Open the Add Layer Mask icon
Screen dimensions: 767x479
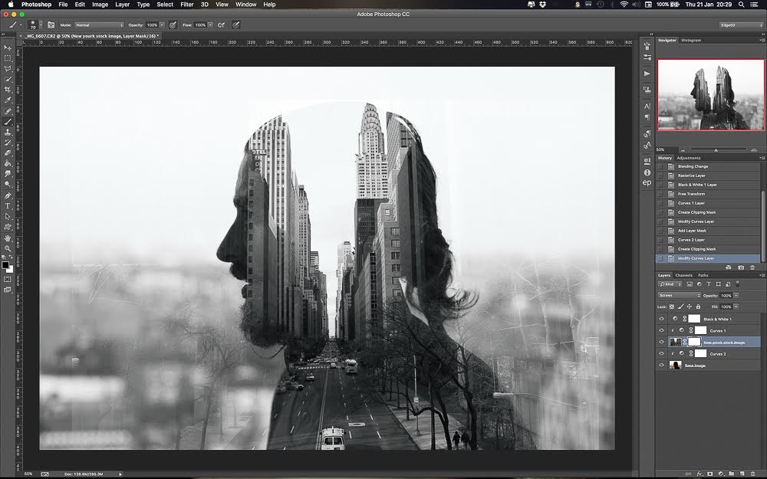click(709, 474)
